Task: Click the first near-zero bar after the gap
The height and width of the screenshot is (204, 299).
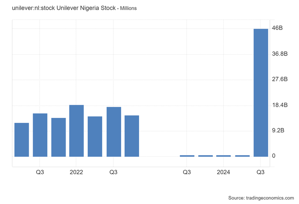Action: 187,156
